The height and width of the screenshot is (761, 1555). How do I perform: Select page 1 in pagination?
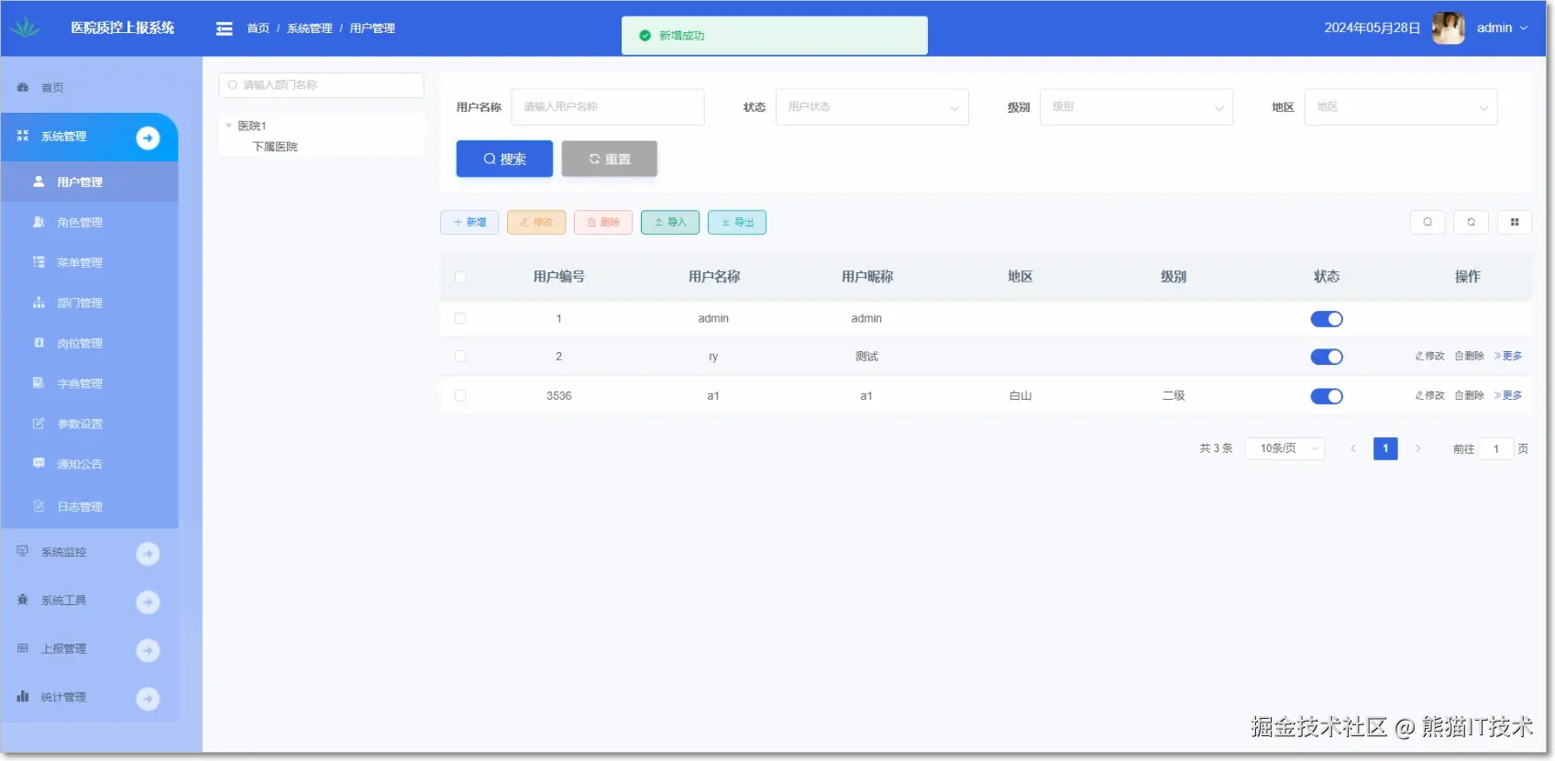(1385, 448)
